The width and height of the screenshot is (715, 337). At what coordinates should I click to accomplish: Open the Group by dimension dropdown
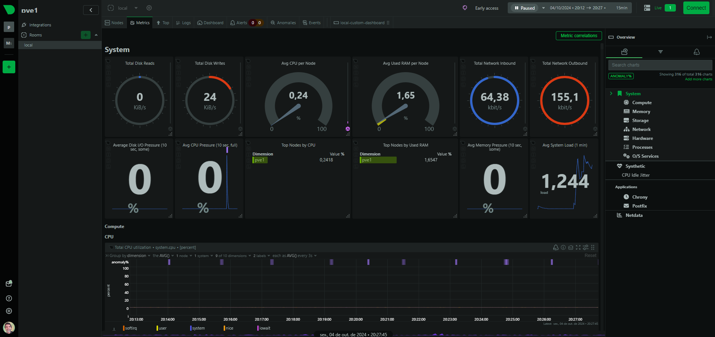click(129, 256)
